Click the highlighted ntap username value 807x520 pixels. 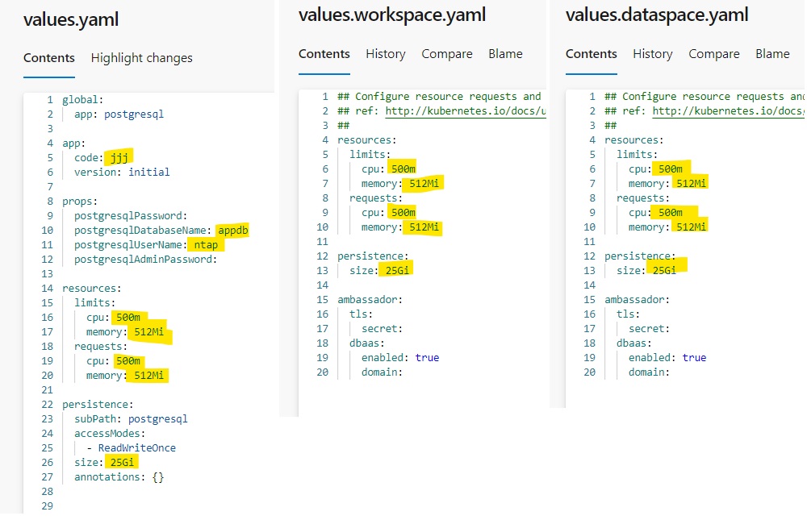(206, 244)
